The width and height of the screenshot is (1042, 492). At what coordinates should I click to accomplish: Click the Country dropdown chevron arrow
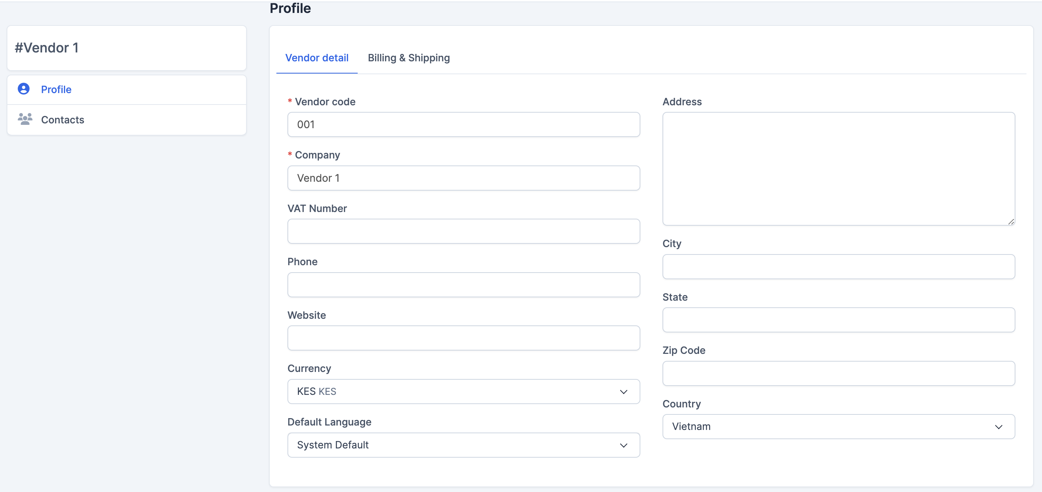(x=998, y=427)
